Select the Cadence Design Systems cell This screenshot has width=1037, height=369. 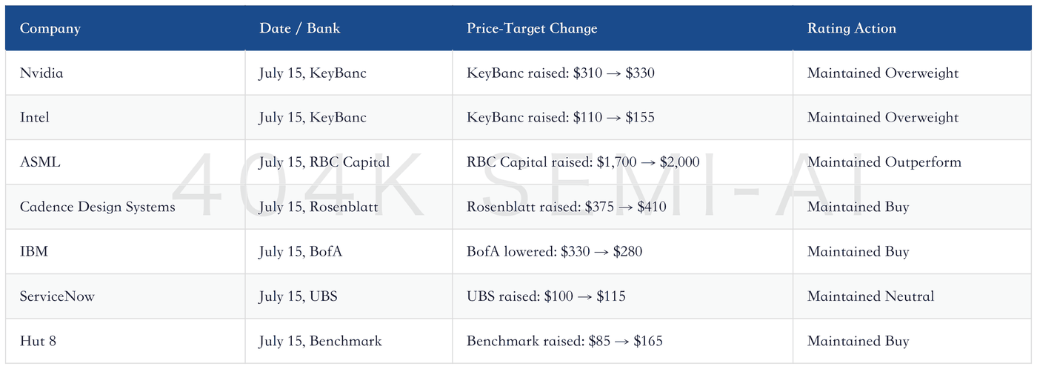[125, 207]
